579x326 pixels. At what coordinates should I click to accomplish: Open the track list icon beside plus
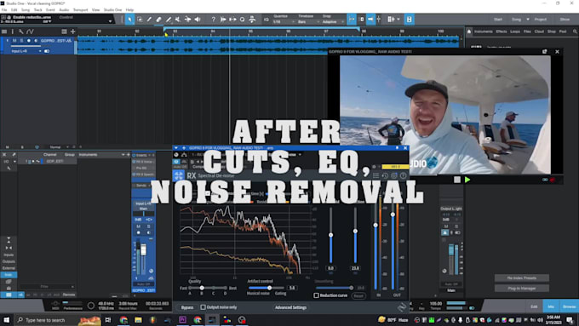click(64, 31)
